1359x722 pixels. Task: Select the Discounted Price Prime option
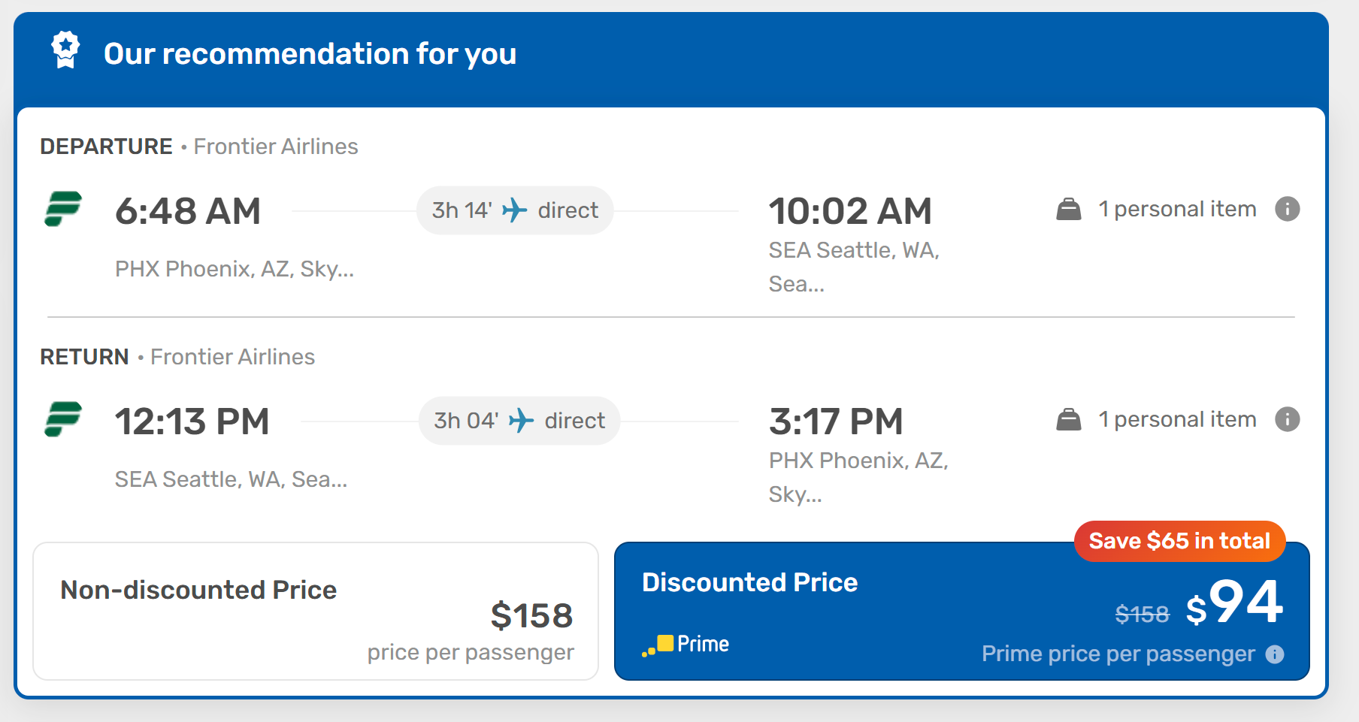click(x=962, y=612)
